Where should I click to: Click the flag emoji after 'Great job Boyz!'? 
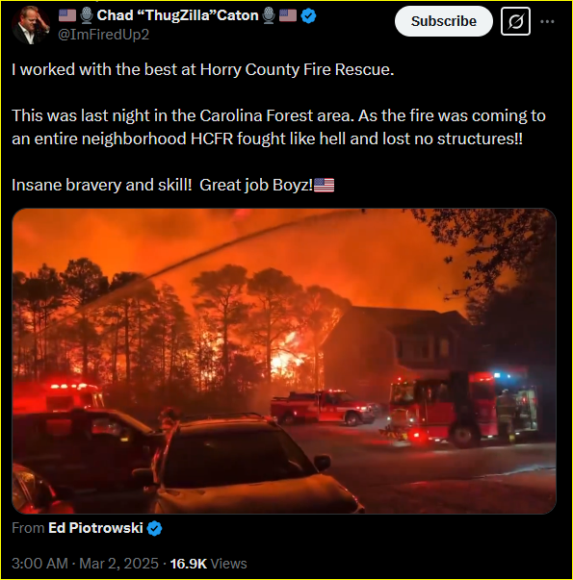pos(324,185)
